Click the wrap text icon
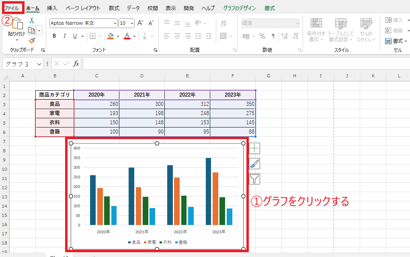 [x=224, y=23]
